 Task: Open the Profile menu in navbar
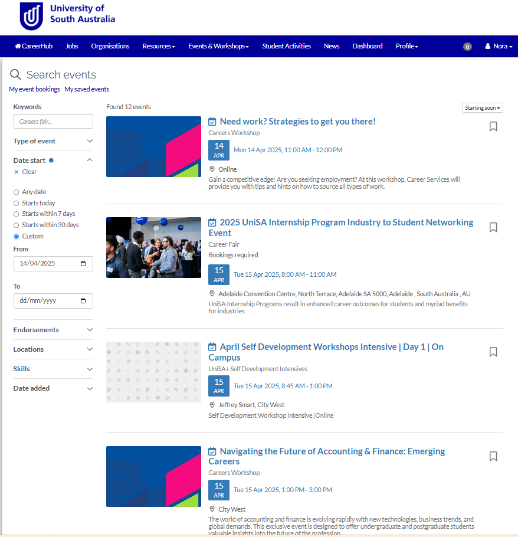[x=406, y=46]
